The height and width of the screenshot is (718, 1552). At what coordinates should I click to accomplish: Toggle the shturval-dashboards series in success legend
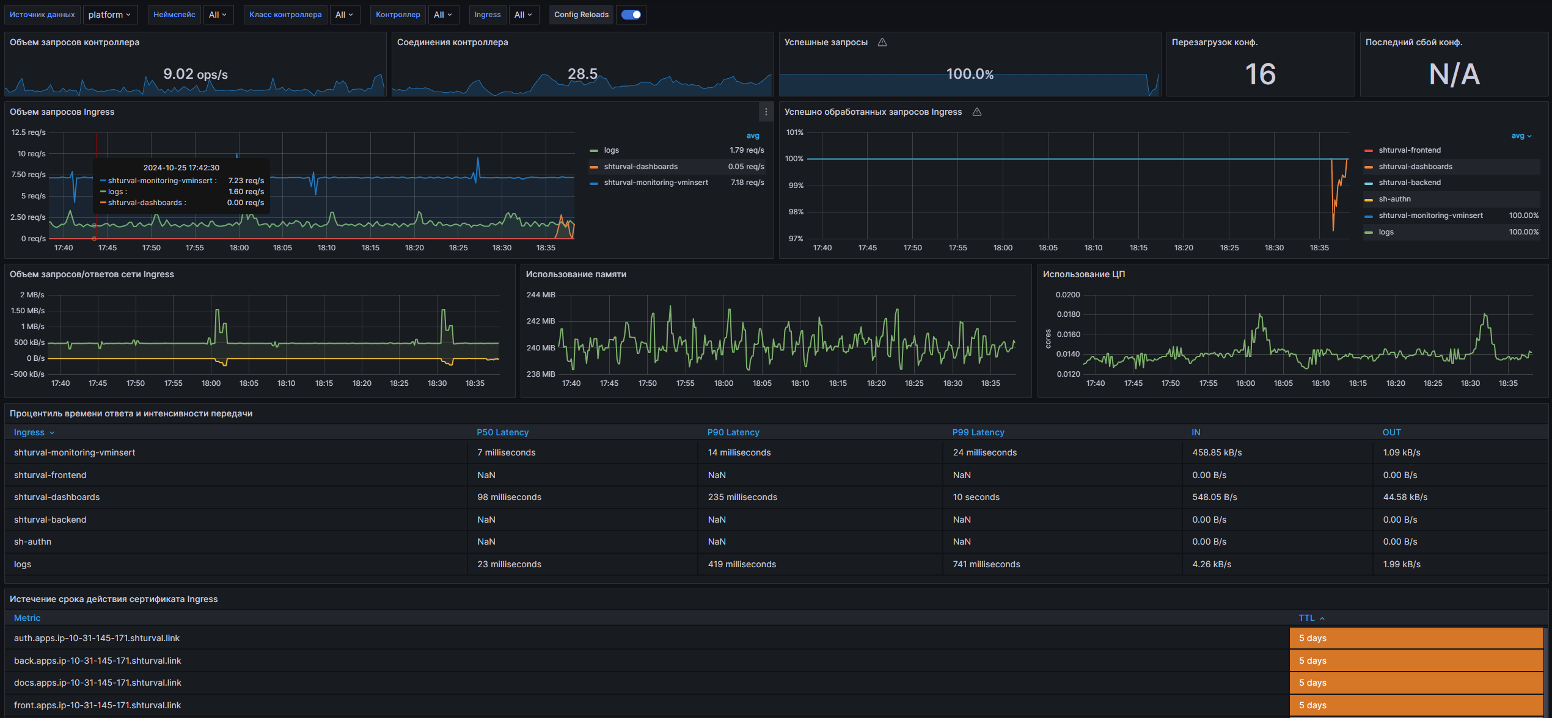[1415, 167]
